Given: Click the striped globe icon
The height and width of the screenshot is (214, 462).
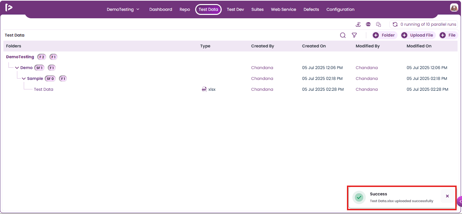Looking at the screenshot, I should [368, 24].
